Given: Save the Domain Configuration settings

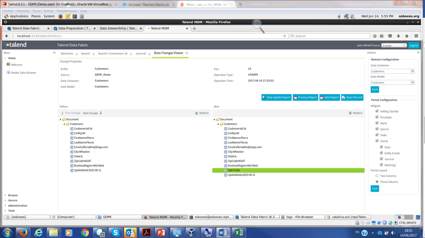Looking at the screenshot, I should pos(375,90).
